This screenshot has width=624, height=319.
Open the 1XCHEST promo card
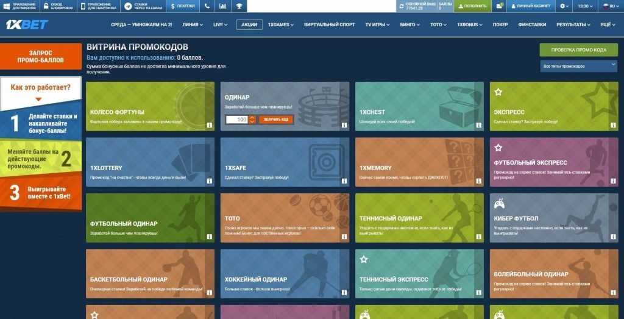[x=419, y=106]
